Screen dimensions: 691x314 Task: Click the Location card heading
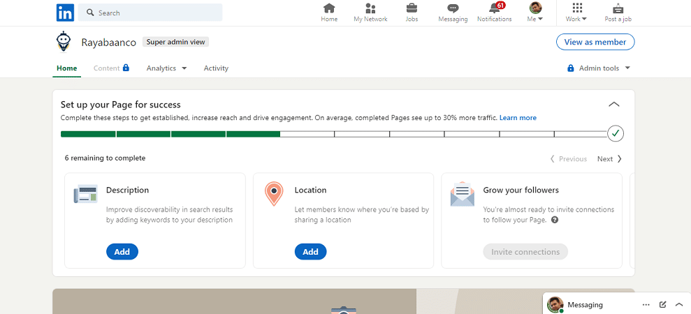point(311,190)
